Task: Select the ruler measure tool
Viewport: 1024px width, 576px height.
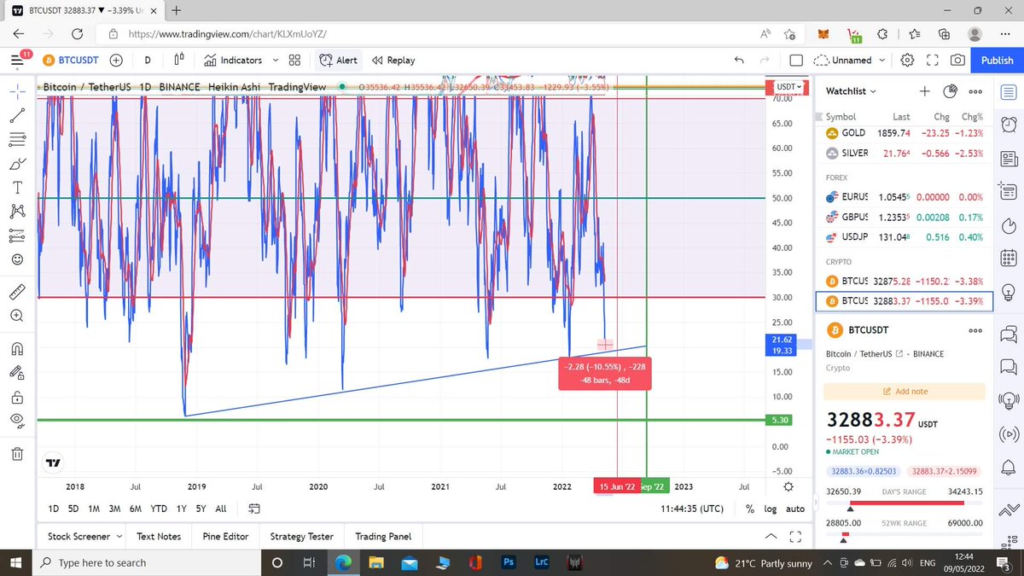Action: click(18, 291)
